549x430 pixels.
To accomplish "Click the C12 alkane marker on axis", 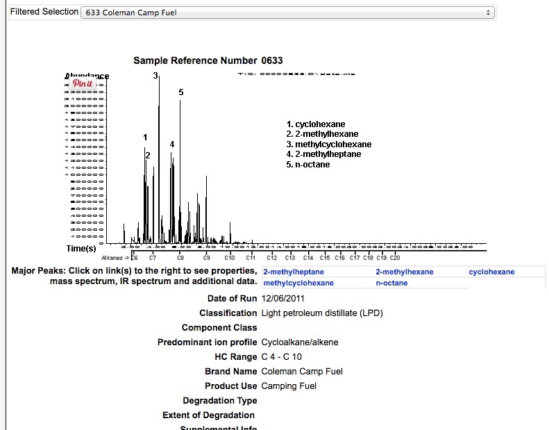I will [x=271, y=258].
